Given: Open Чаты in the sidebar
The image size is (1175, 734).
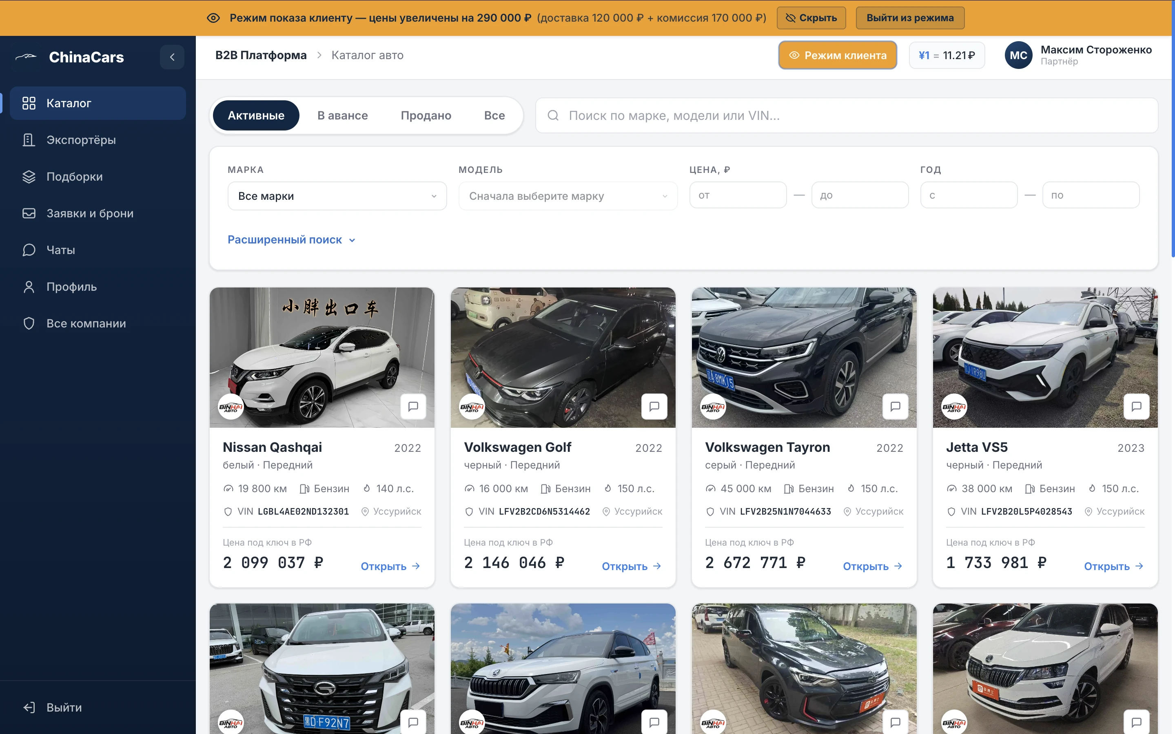Looking at the screenshot, I should [x=98, y=250].
